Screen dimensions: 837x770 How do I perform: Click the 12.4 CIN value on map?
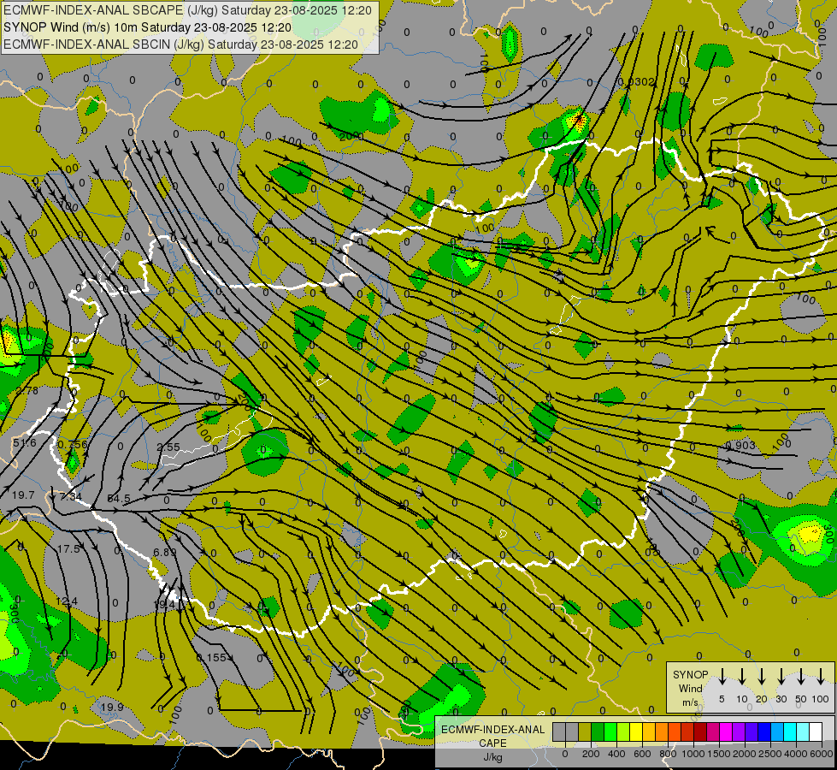pos(67,601)
